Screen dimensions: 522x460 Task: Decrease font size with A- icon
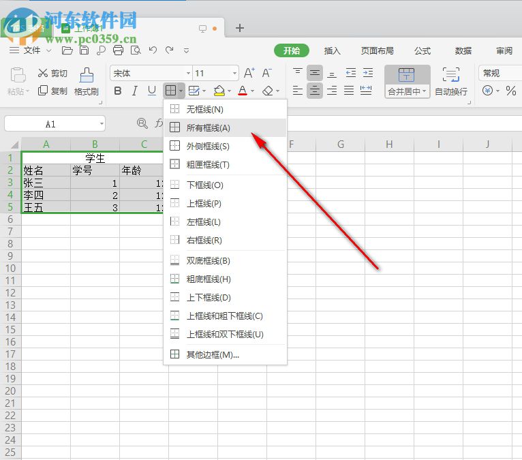click(266, 73)
